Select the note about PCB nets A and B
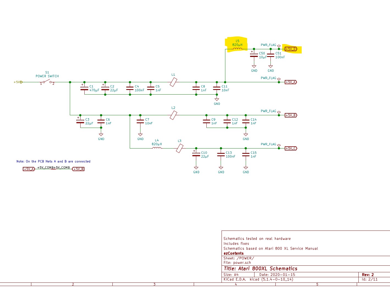 point(53,161)
